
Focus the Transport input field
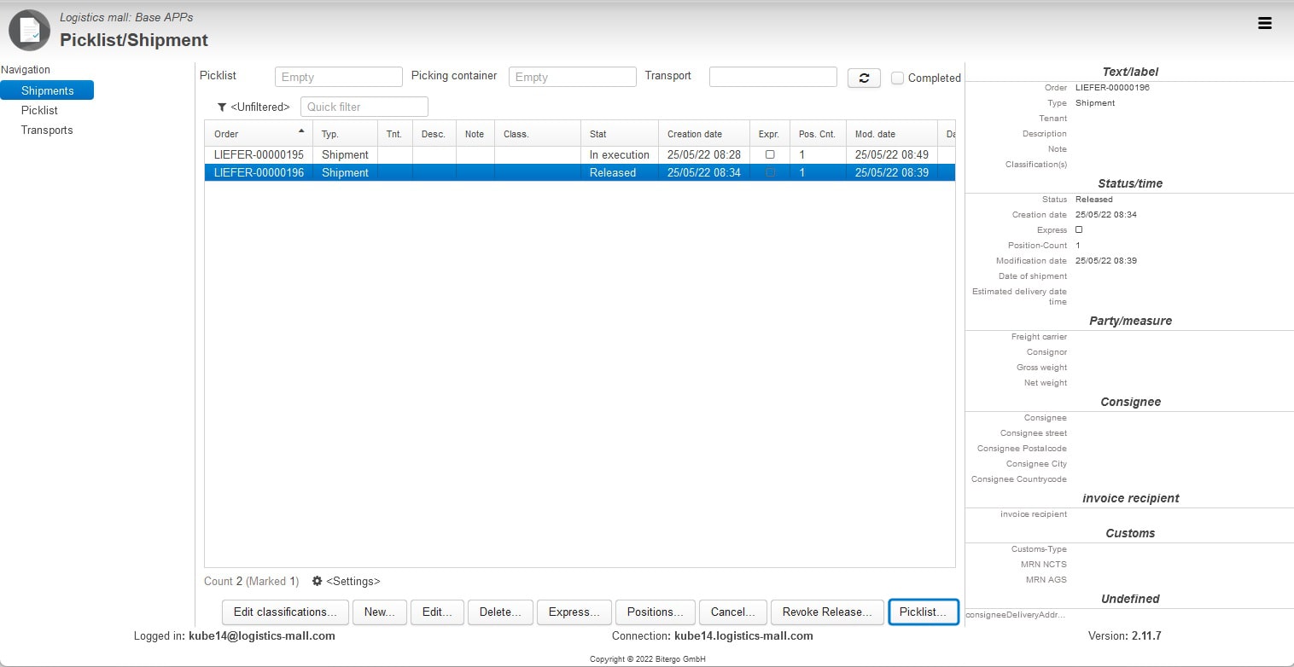(x=773, y=77)
